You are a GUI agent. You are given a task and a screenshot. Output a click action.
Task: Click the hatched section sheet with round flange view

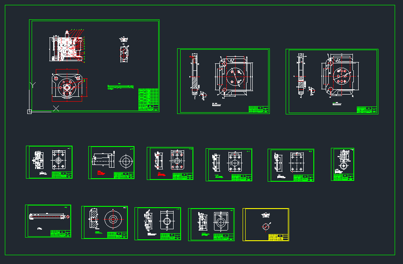coord(105,222)
